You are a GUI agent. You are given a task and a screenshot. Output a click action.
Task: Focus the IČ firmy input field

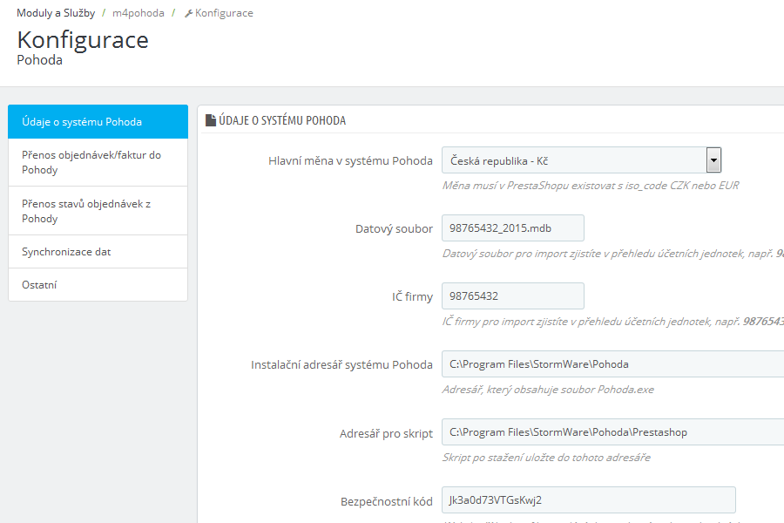(x=513, y=295)
